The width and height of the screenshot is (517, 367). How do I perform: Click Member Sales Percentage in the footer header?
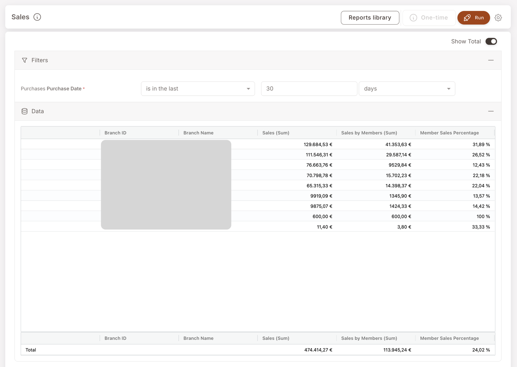pos(449,338)
